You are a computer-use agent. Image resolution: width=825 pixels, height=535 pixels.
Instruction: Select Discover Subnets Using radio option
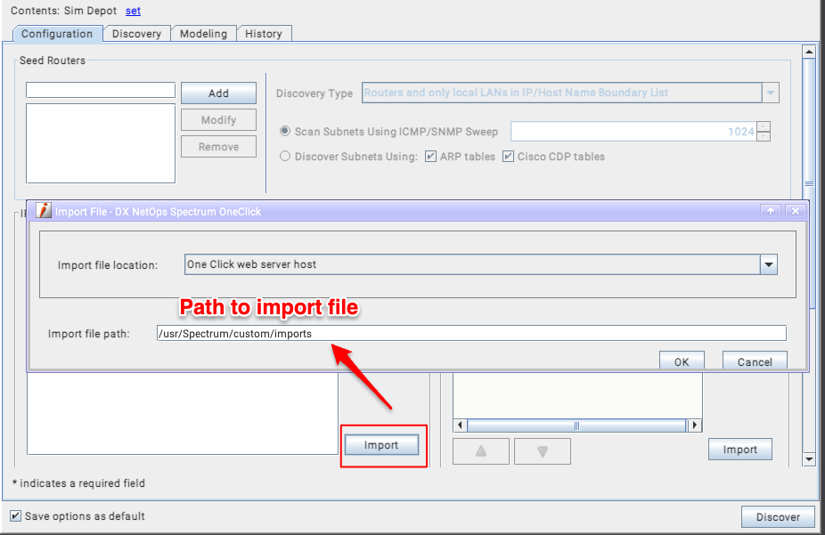(x=284, y=156)
